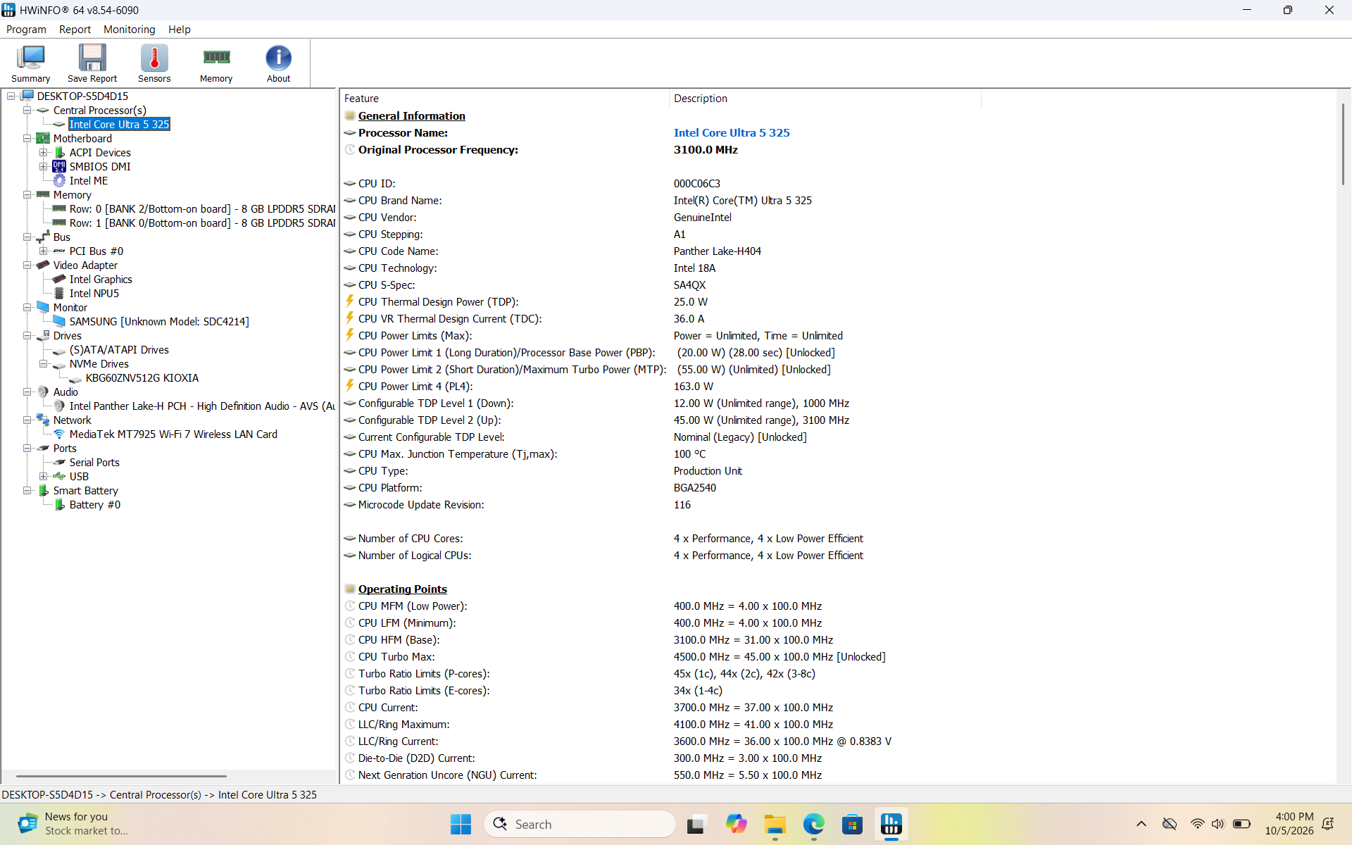Click the HWiNFO taskbar icon

(891, 824)
